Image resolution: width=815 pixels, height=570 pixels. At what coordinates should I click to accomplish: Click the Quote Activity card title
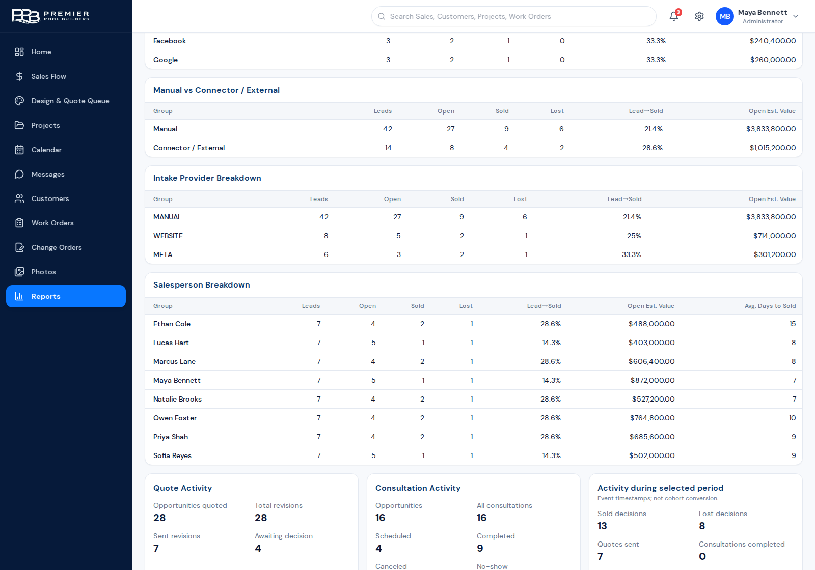pyautogui.click(x=183, y=488)
